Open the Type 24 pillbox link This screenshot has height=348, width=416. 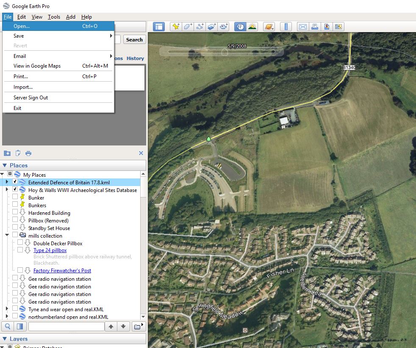pyautogui.click(x=50, y=250)
